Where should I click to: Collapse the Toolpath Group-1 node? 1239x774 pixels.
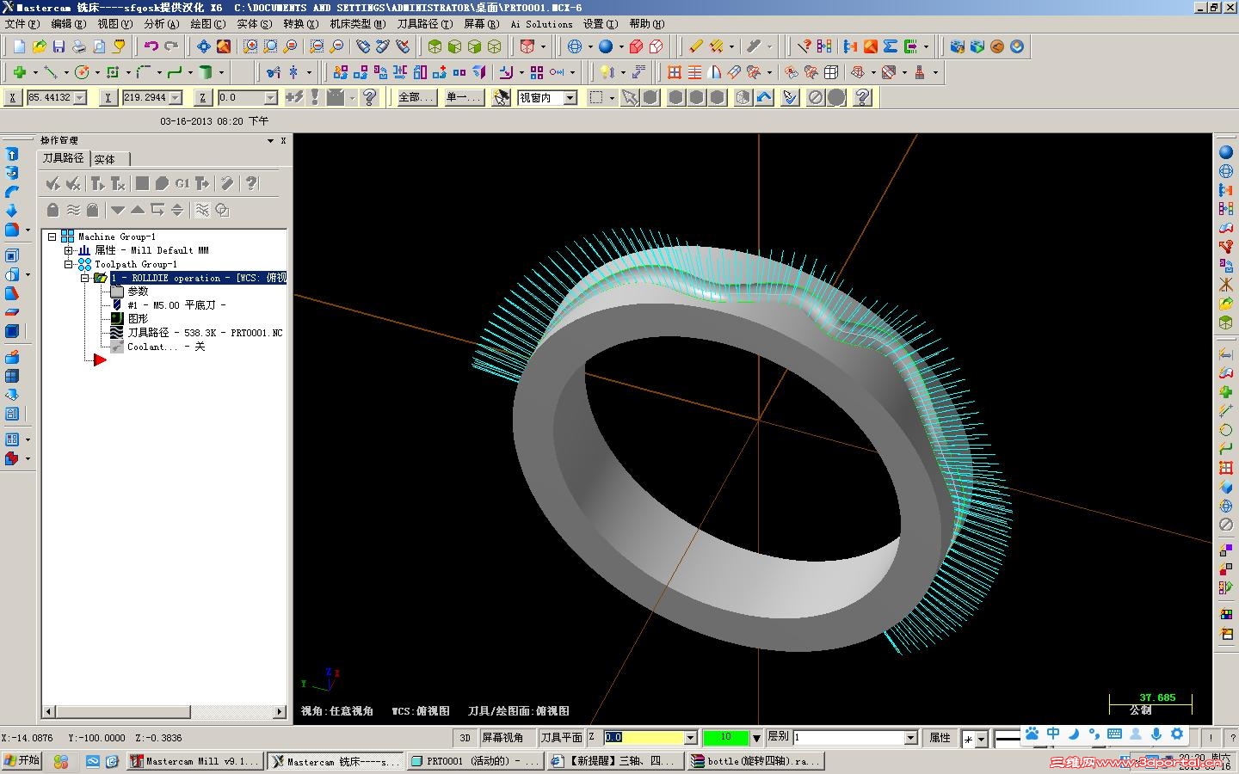[68, 264]
